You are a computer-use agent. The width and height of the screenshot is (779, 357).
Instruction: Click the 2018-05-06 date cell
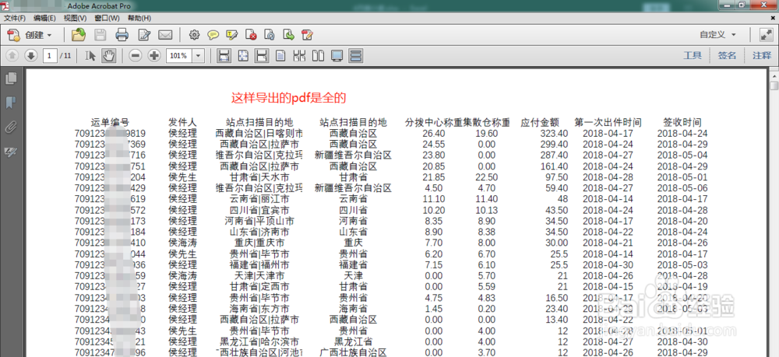click(x=682, y=188)
